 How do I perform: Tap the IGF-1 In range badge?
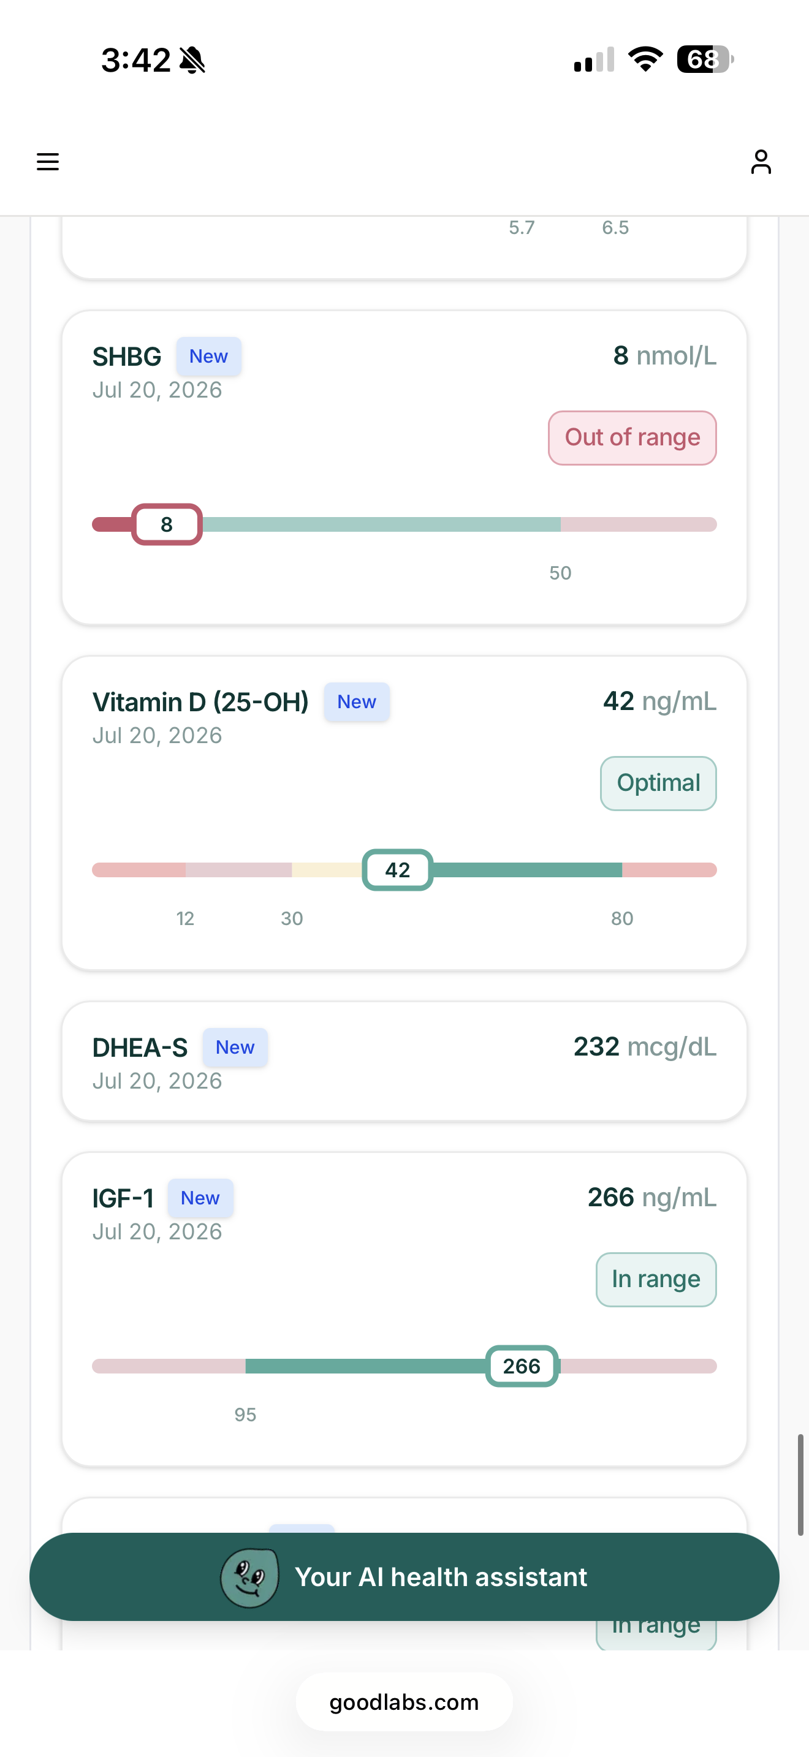tap(656, 1280)
